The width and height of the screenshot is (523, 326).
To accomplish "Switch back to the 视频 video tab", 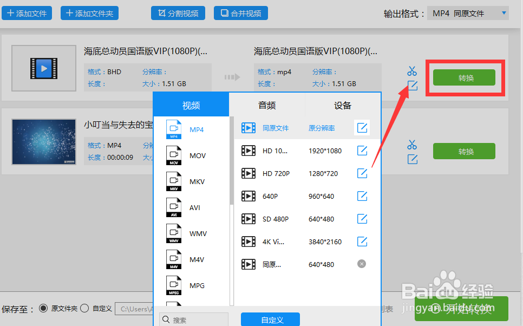I will [x=191, y=105].
